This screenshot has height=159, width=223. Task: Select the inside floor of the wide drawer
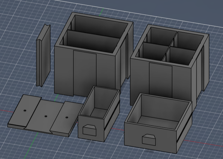[x=158, y=123]
